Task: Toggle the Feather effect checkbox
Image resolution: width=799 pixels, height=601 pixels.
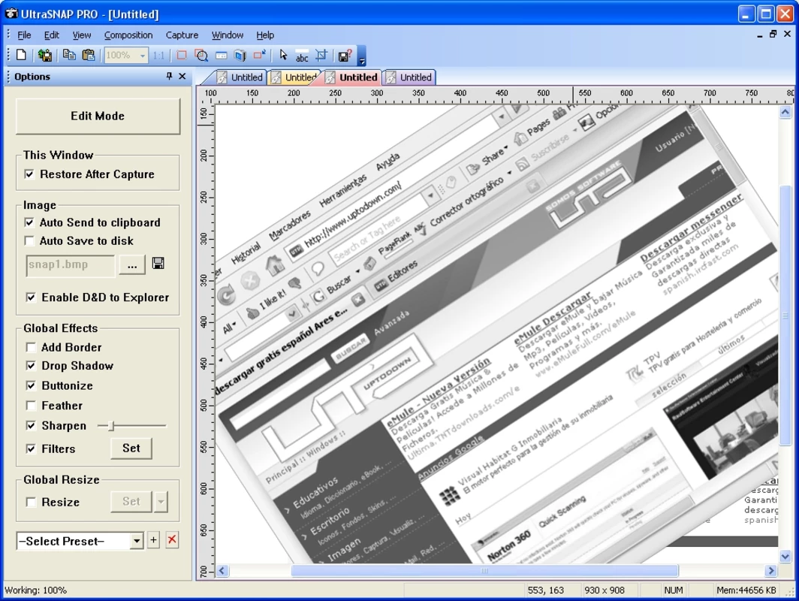Action: click(x=31, y=406)
